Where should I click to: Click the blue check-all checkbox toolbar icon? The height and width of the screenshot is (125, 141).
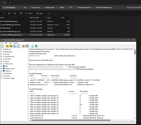click(x=15, y=46)
